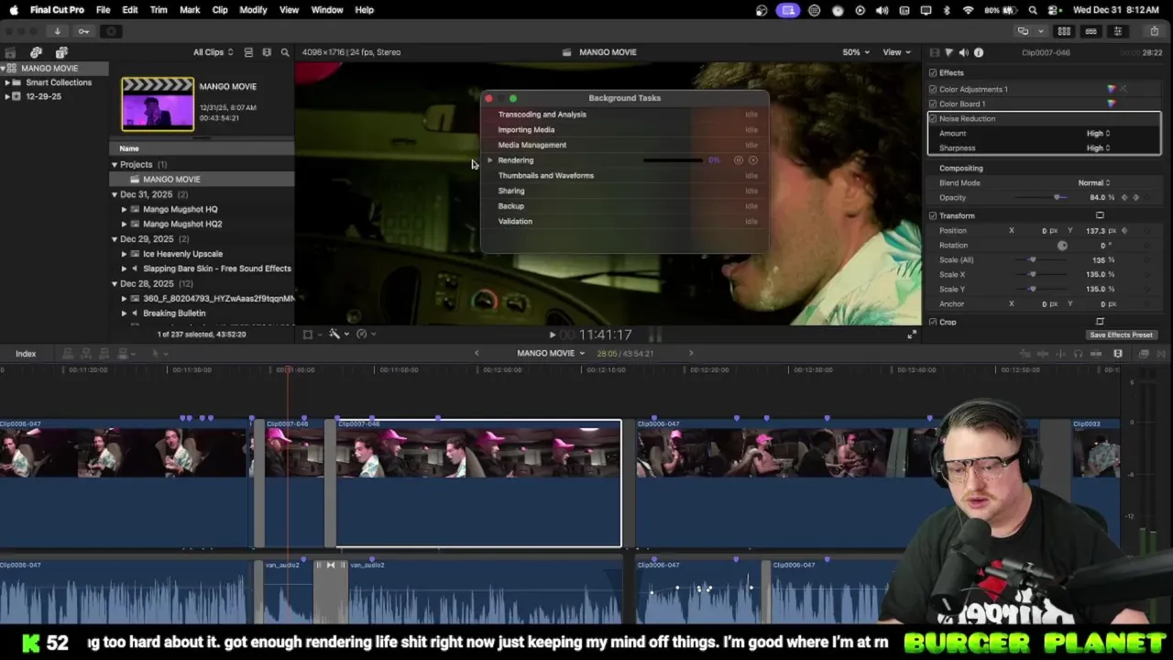Open color mask icon for Color Adjustments 1
The height and width of the screenshot is (660, 1173).
(1124, 89)
